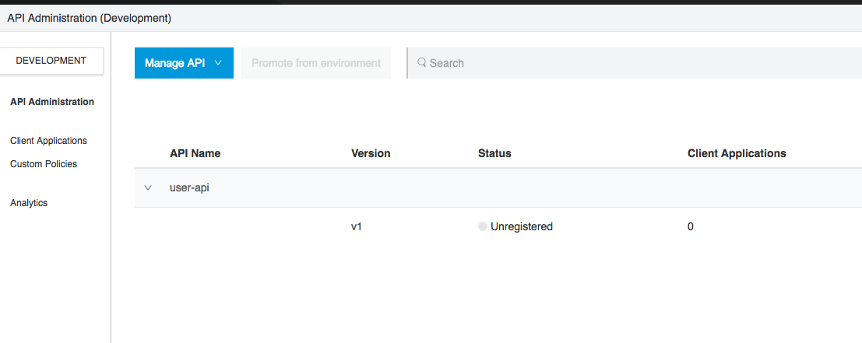
Task: Collapse the user-api row chevron
Action: tap(148, 188)
